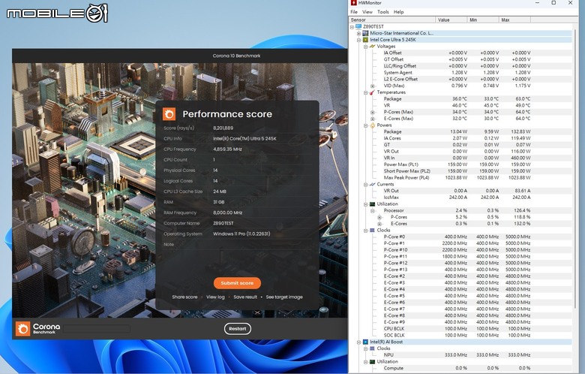
Task: Click the HWMonitor app icon in title bar
Action: tap(353, 3)
